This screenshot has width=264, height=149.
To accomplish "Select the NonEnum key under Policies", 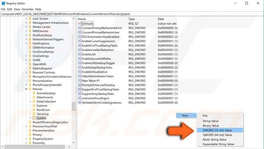I will point(43,110).
